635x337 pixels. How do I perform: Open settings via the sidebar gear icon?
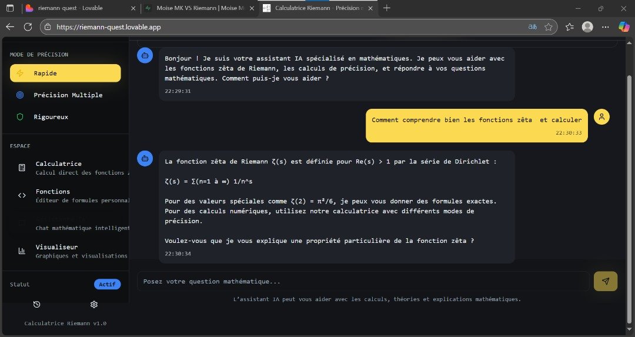click(94, 304)
